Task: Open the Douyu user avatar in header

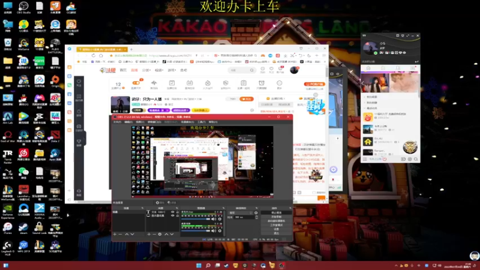Action: tap(294, 70)
